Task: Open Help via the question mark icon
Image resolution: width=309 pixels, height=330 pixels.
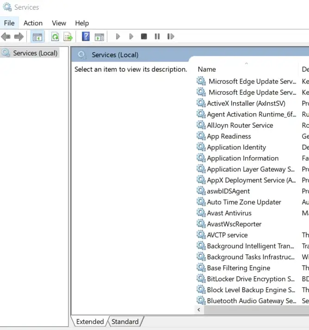Action: (x=86, y=37)
